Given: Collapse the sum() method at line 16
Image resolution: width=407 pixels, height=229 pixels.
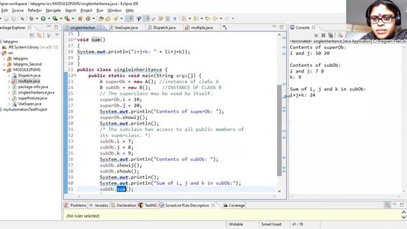Looking at the screenshot, I should pos(75,39).
